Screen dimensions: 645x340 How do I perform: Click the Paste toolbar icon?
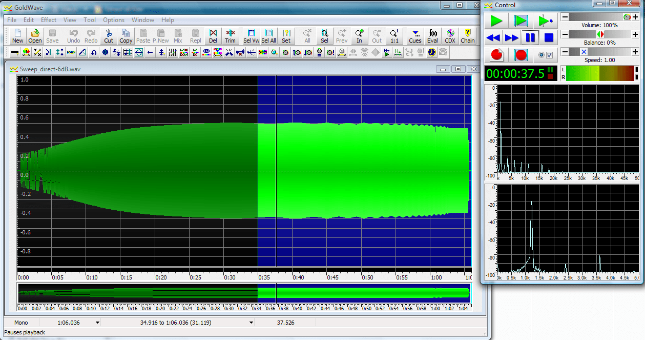click(143, 35)
